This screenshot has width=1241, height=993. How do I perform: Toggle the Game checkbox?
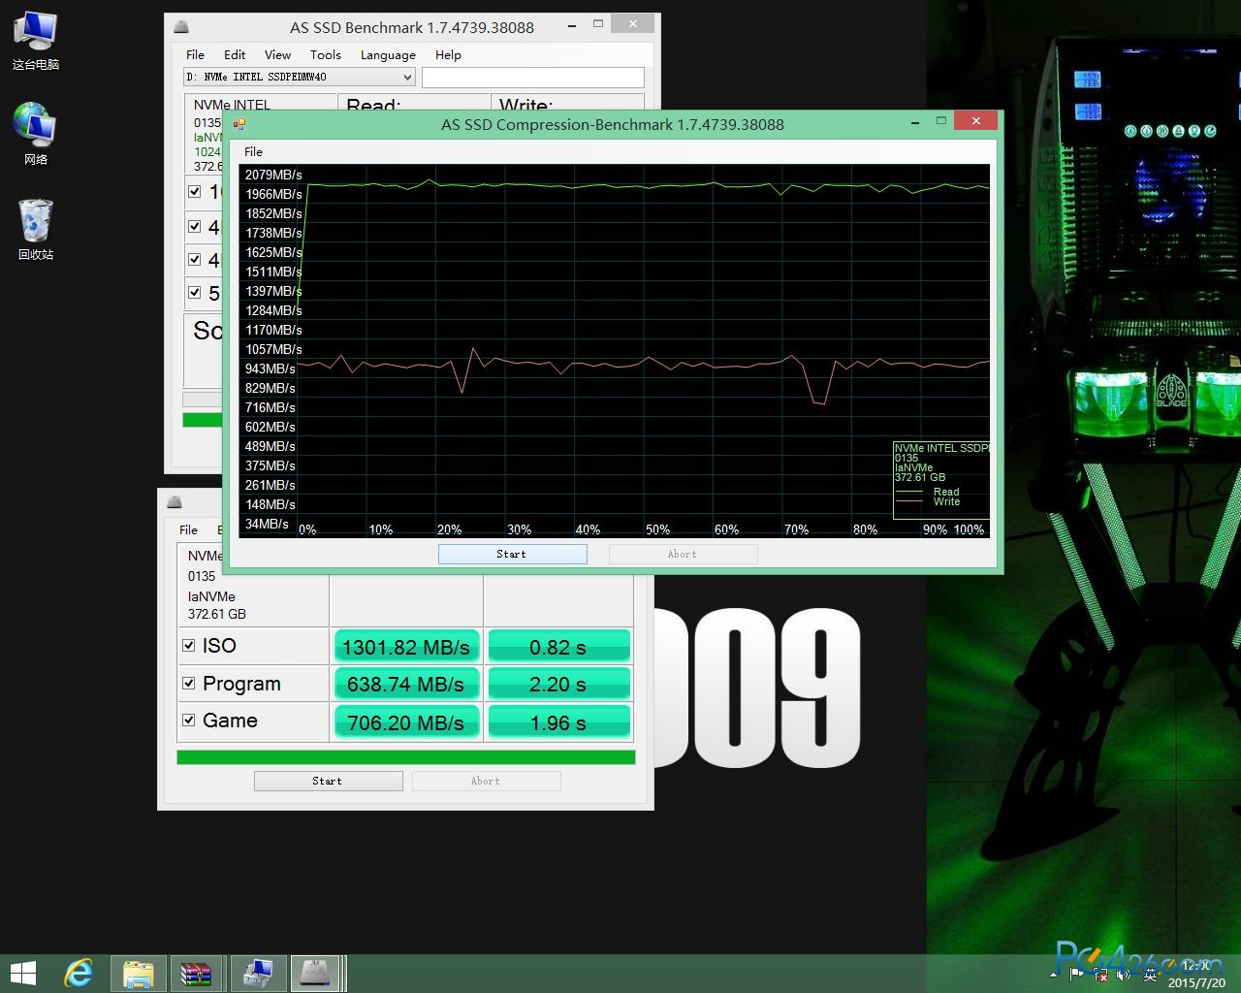(x=188, y=721)
